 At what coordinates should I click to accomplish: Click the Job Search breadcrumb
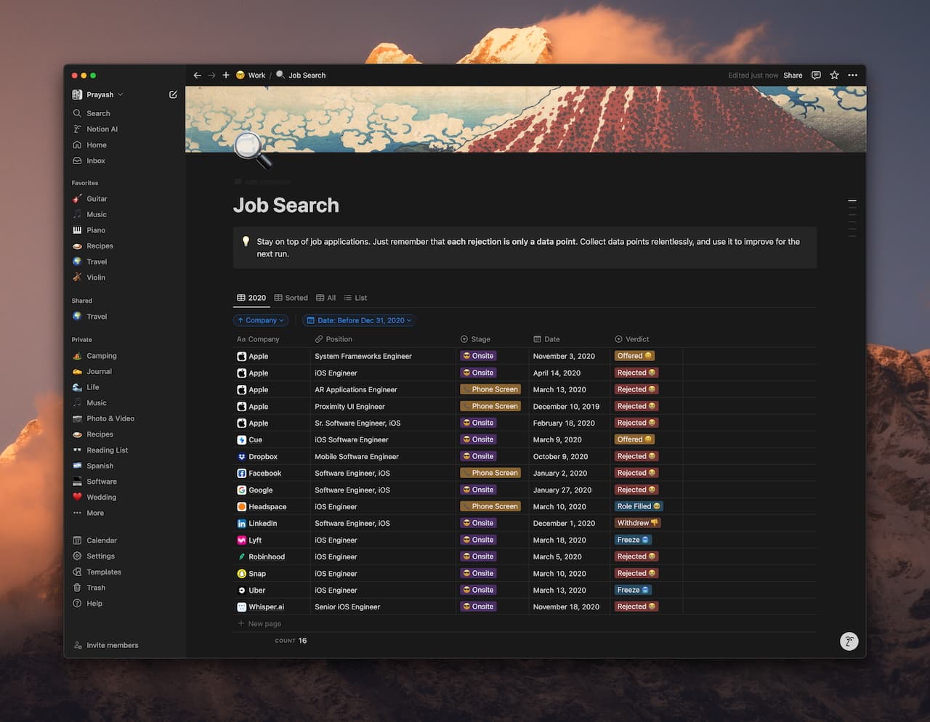pos(301,75)
